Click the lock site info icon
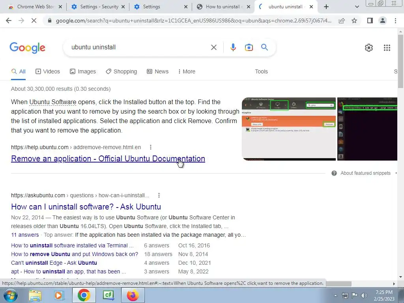This screenshot has height=303, width=404. click(50, 21)
